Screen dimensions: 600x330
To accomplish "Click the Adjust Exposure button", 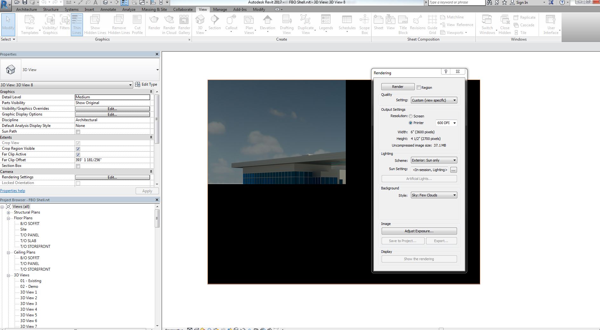I will coord(419,231).
